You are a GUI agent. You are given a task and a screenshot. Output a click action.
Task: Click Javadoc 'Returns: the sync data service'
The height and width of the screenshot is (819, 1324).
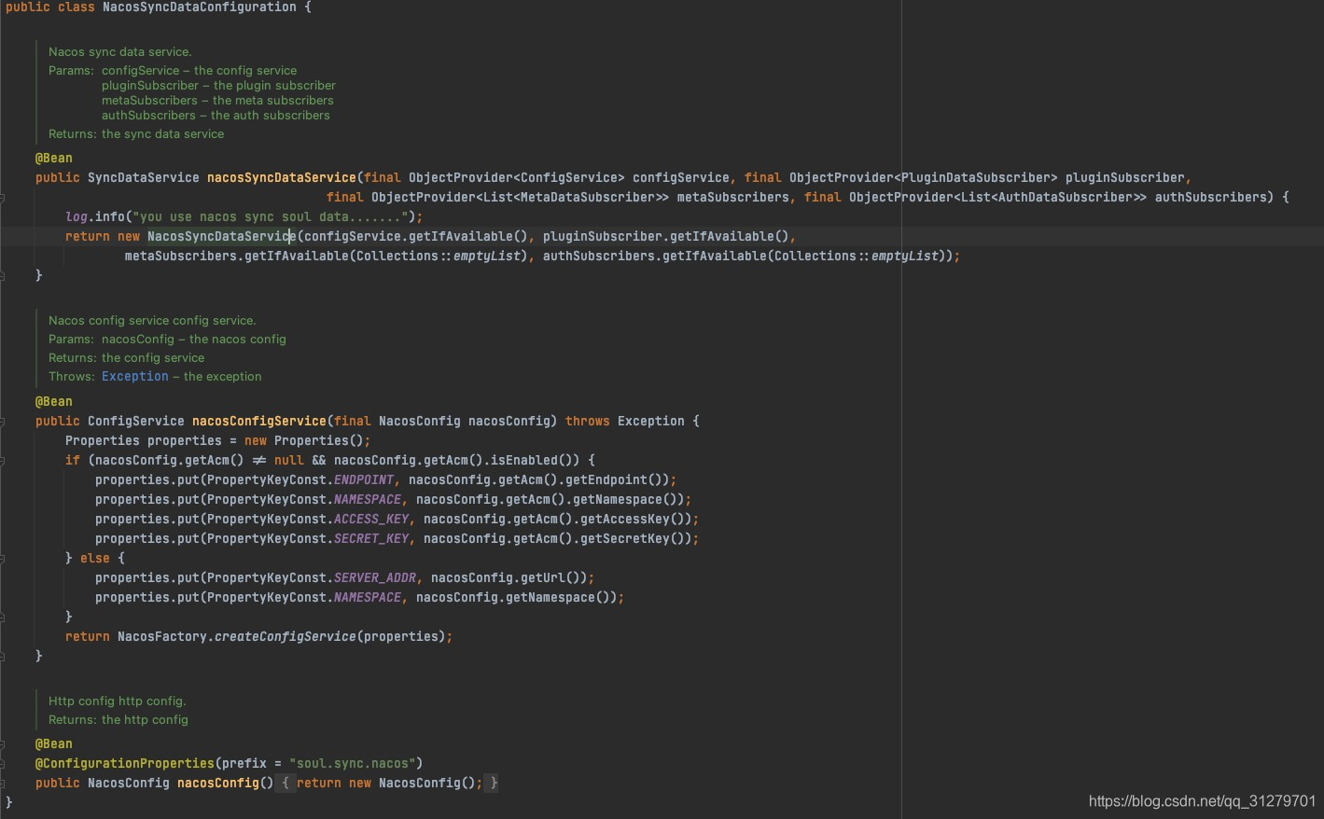pos(136,133)
